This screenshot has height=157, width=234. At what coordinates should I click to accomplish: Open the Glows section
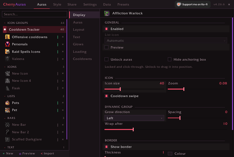78,44
